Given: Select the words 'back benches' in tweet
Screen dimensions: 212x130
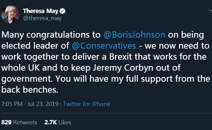Looking at the screenshot, I should 29,90.
